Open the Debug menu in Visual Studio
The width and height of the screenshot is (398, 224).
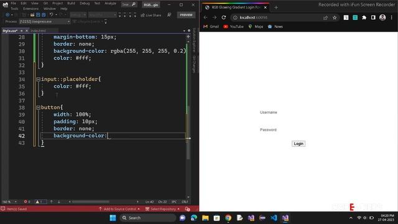click(x=85, y=3)
